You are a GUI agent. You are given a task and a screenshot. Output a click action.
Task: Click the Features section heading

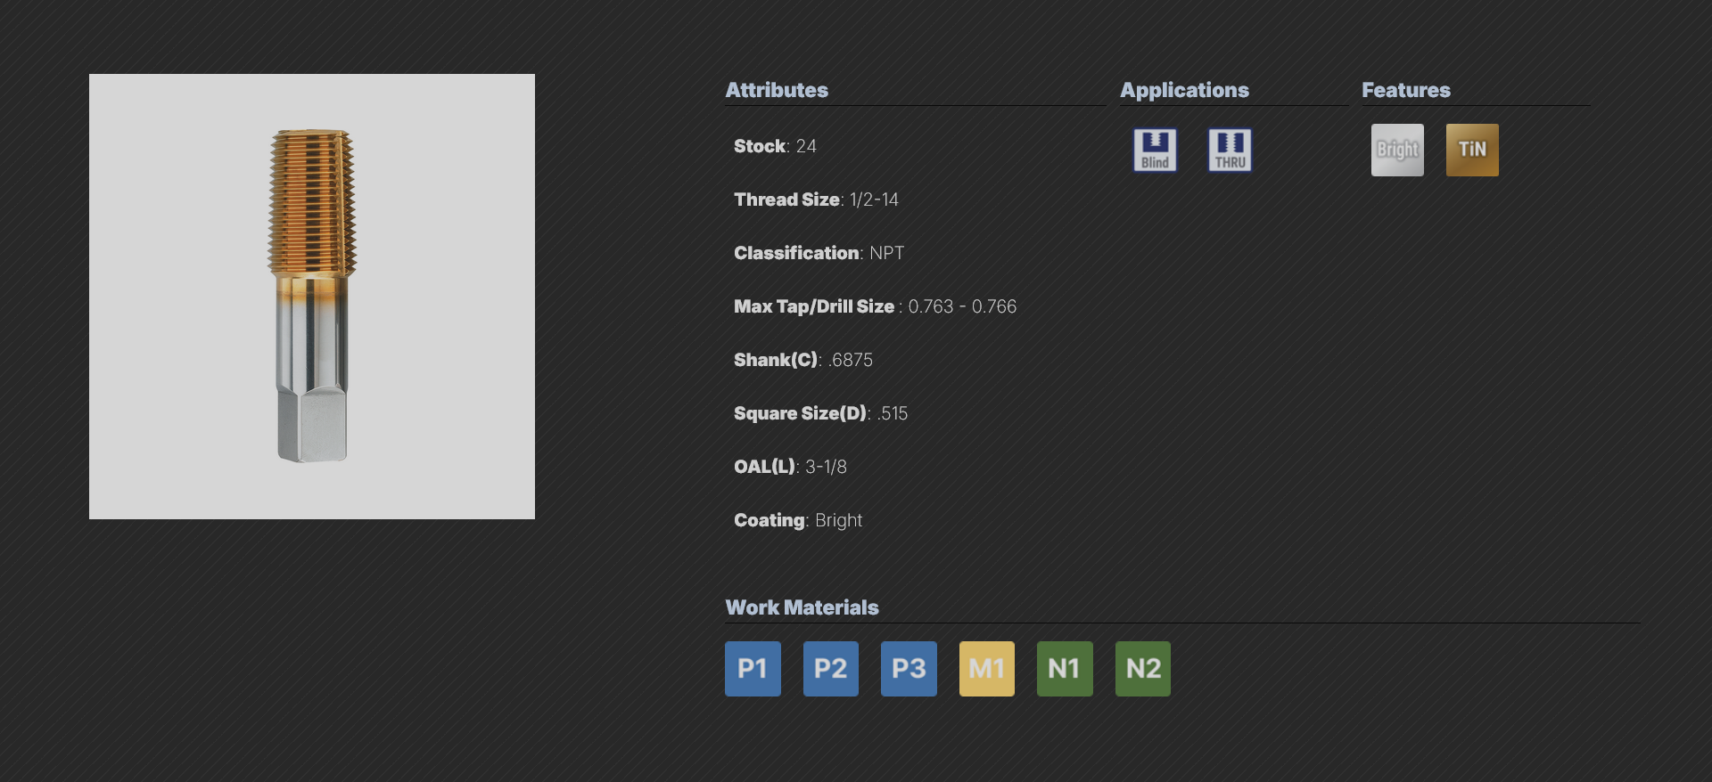pos(1406,90)
